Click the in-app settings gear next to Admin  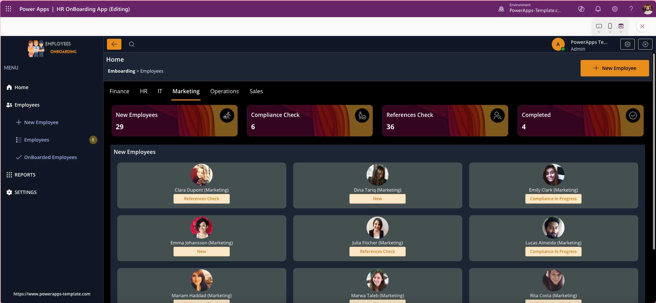point(627,44)
